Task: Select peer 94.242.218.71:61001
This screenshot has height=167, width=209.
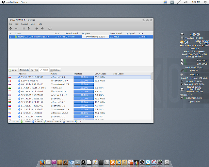Action: [x=80, y=91]
